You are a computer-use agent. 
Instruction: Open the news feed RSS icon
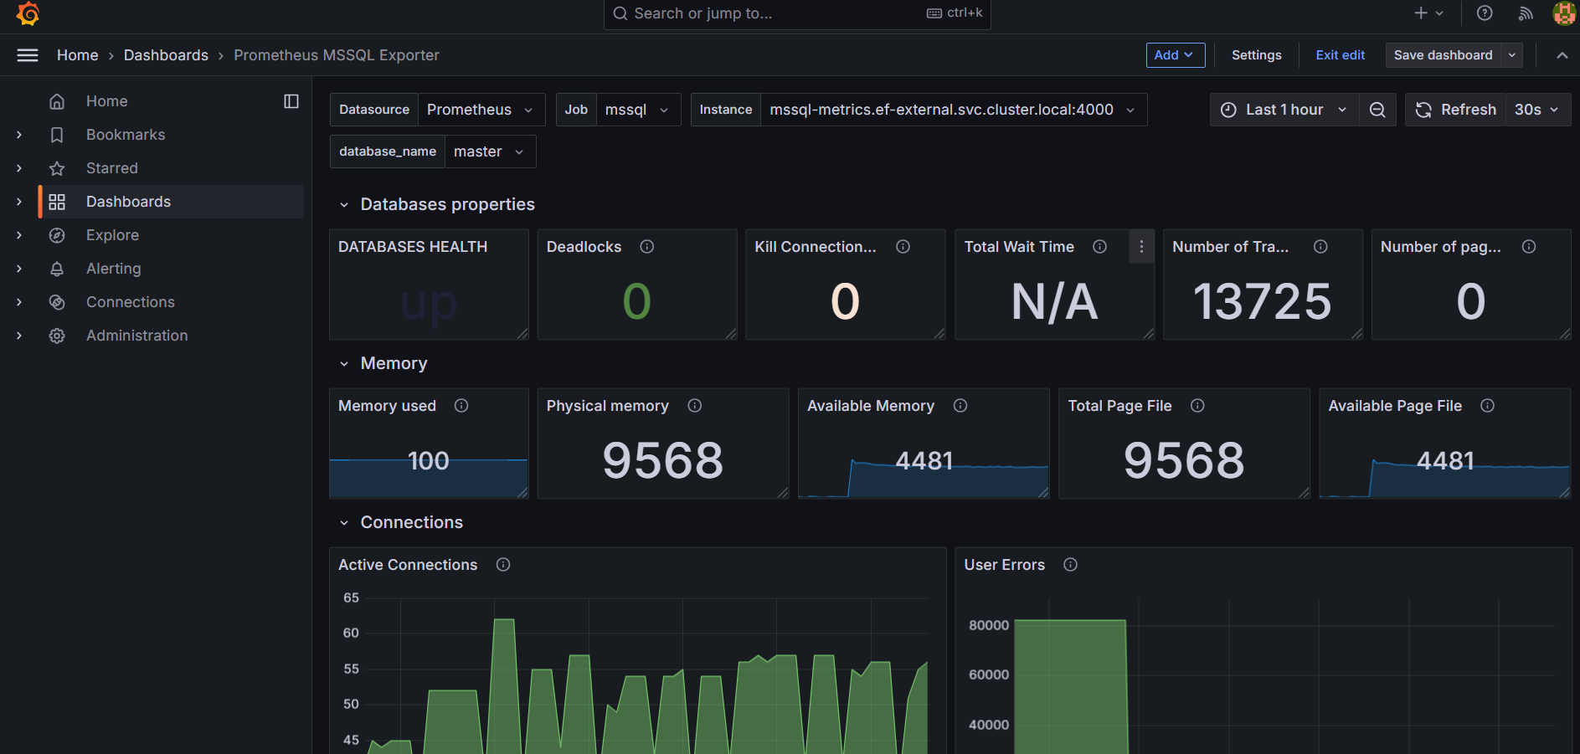click(1526, 13)
